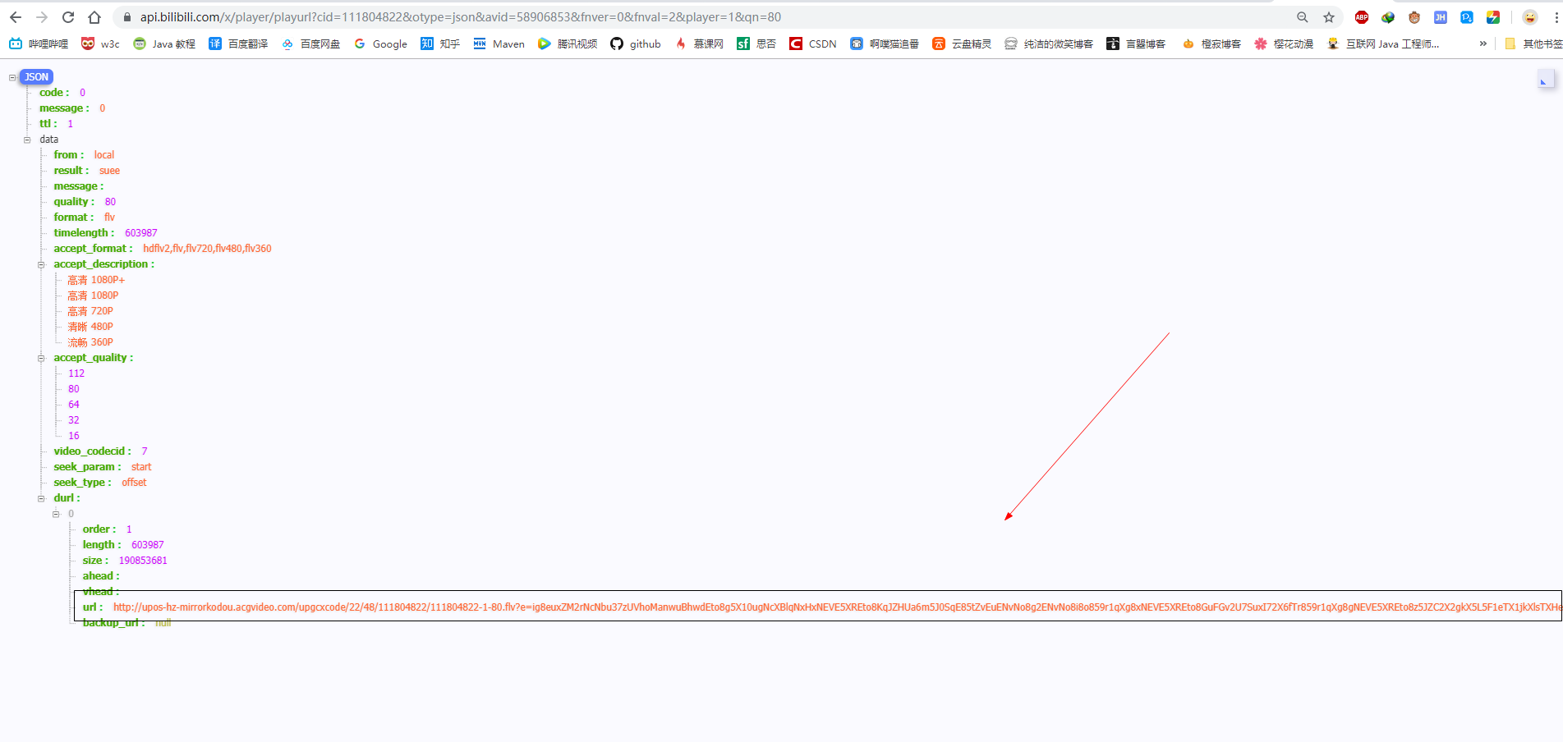Screen dimensions: 1563x742
Task: Open the blue P extension icon
Action: click(1467, 17)
